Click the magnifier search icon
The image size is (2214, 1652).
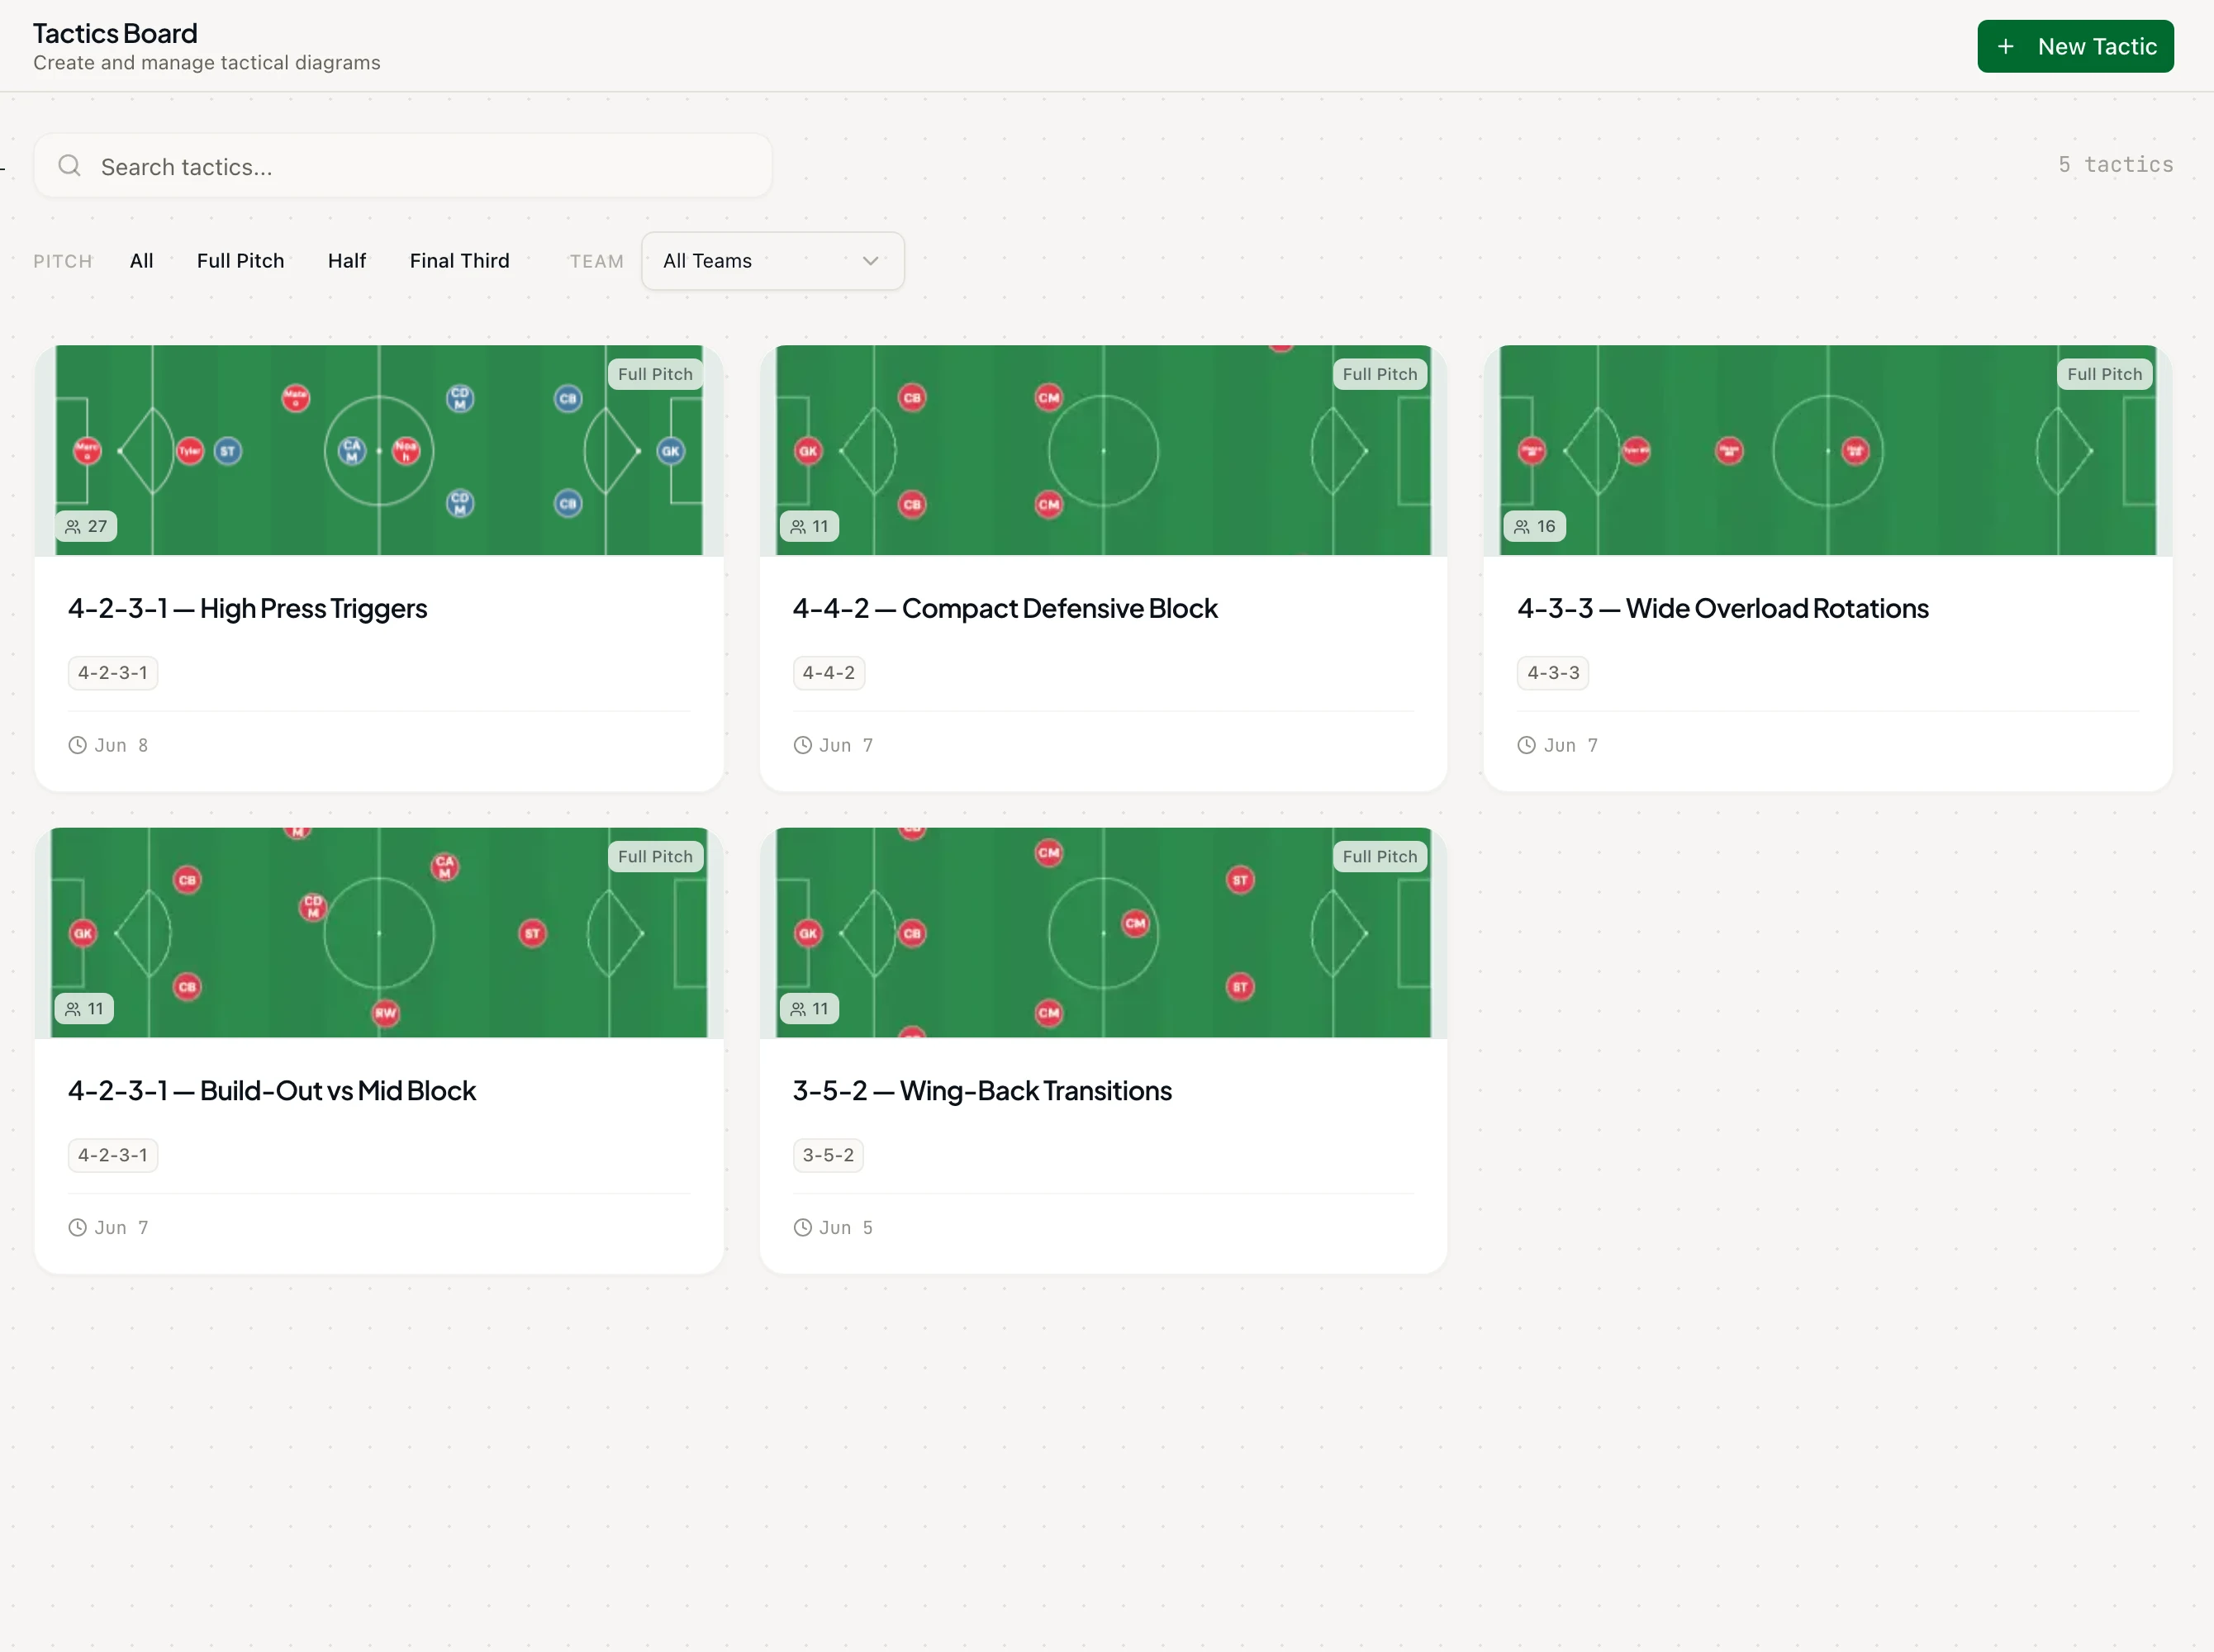pyautogui.click(x=69, y=166)
